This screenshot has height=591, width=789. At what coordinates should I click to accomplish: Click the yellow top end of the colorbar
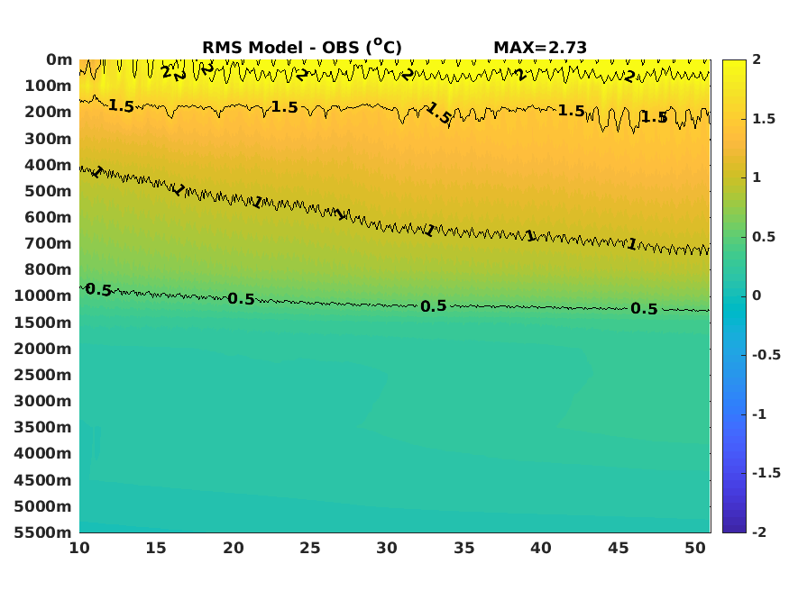click(x=734, y=63)
